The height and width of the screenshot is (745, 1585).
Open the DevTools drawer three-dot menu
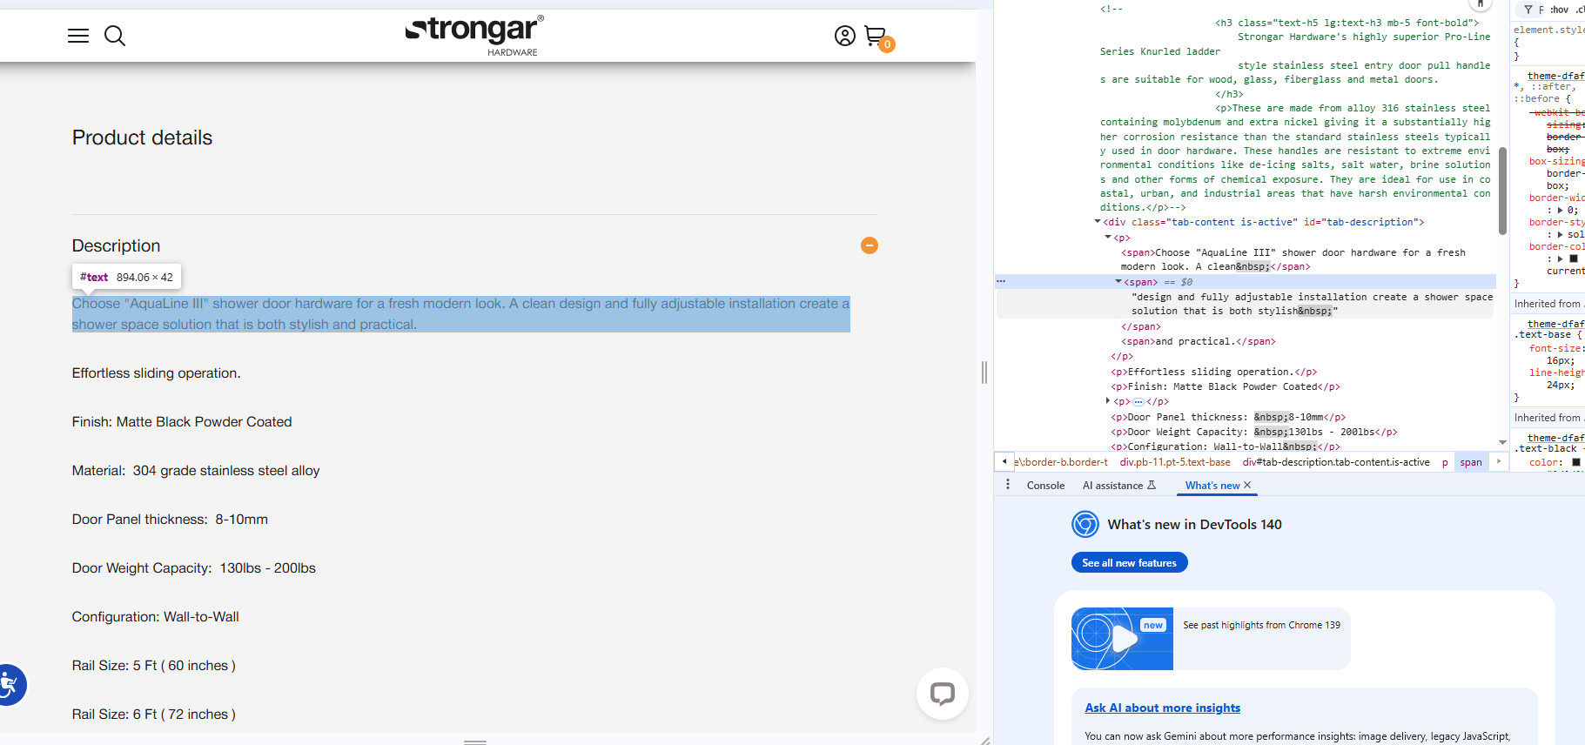pyautogui.click(x=1008, y=485)
